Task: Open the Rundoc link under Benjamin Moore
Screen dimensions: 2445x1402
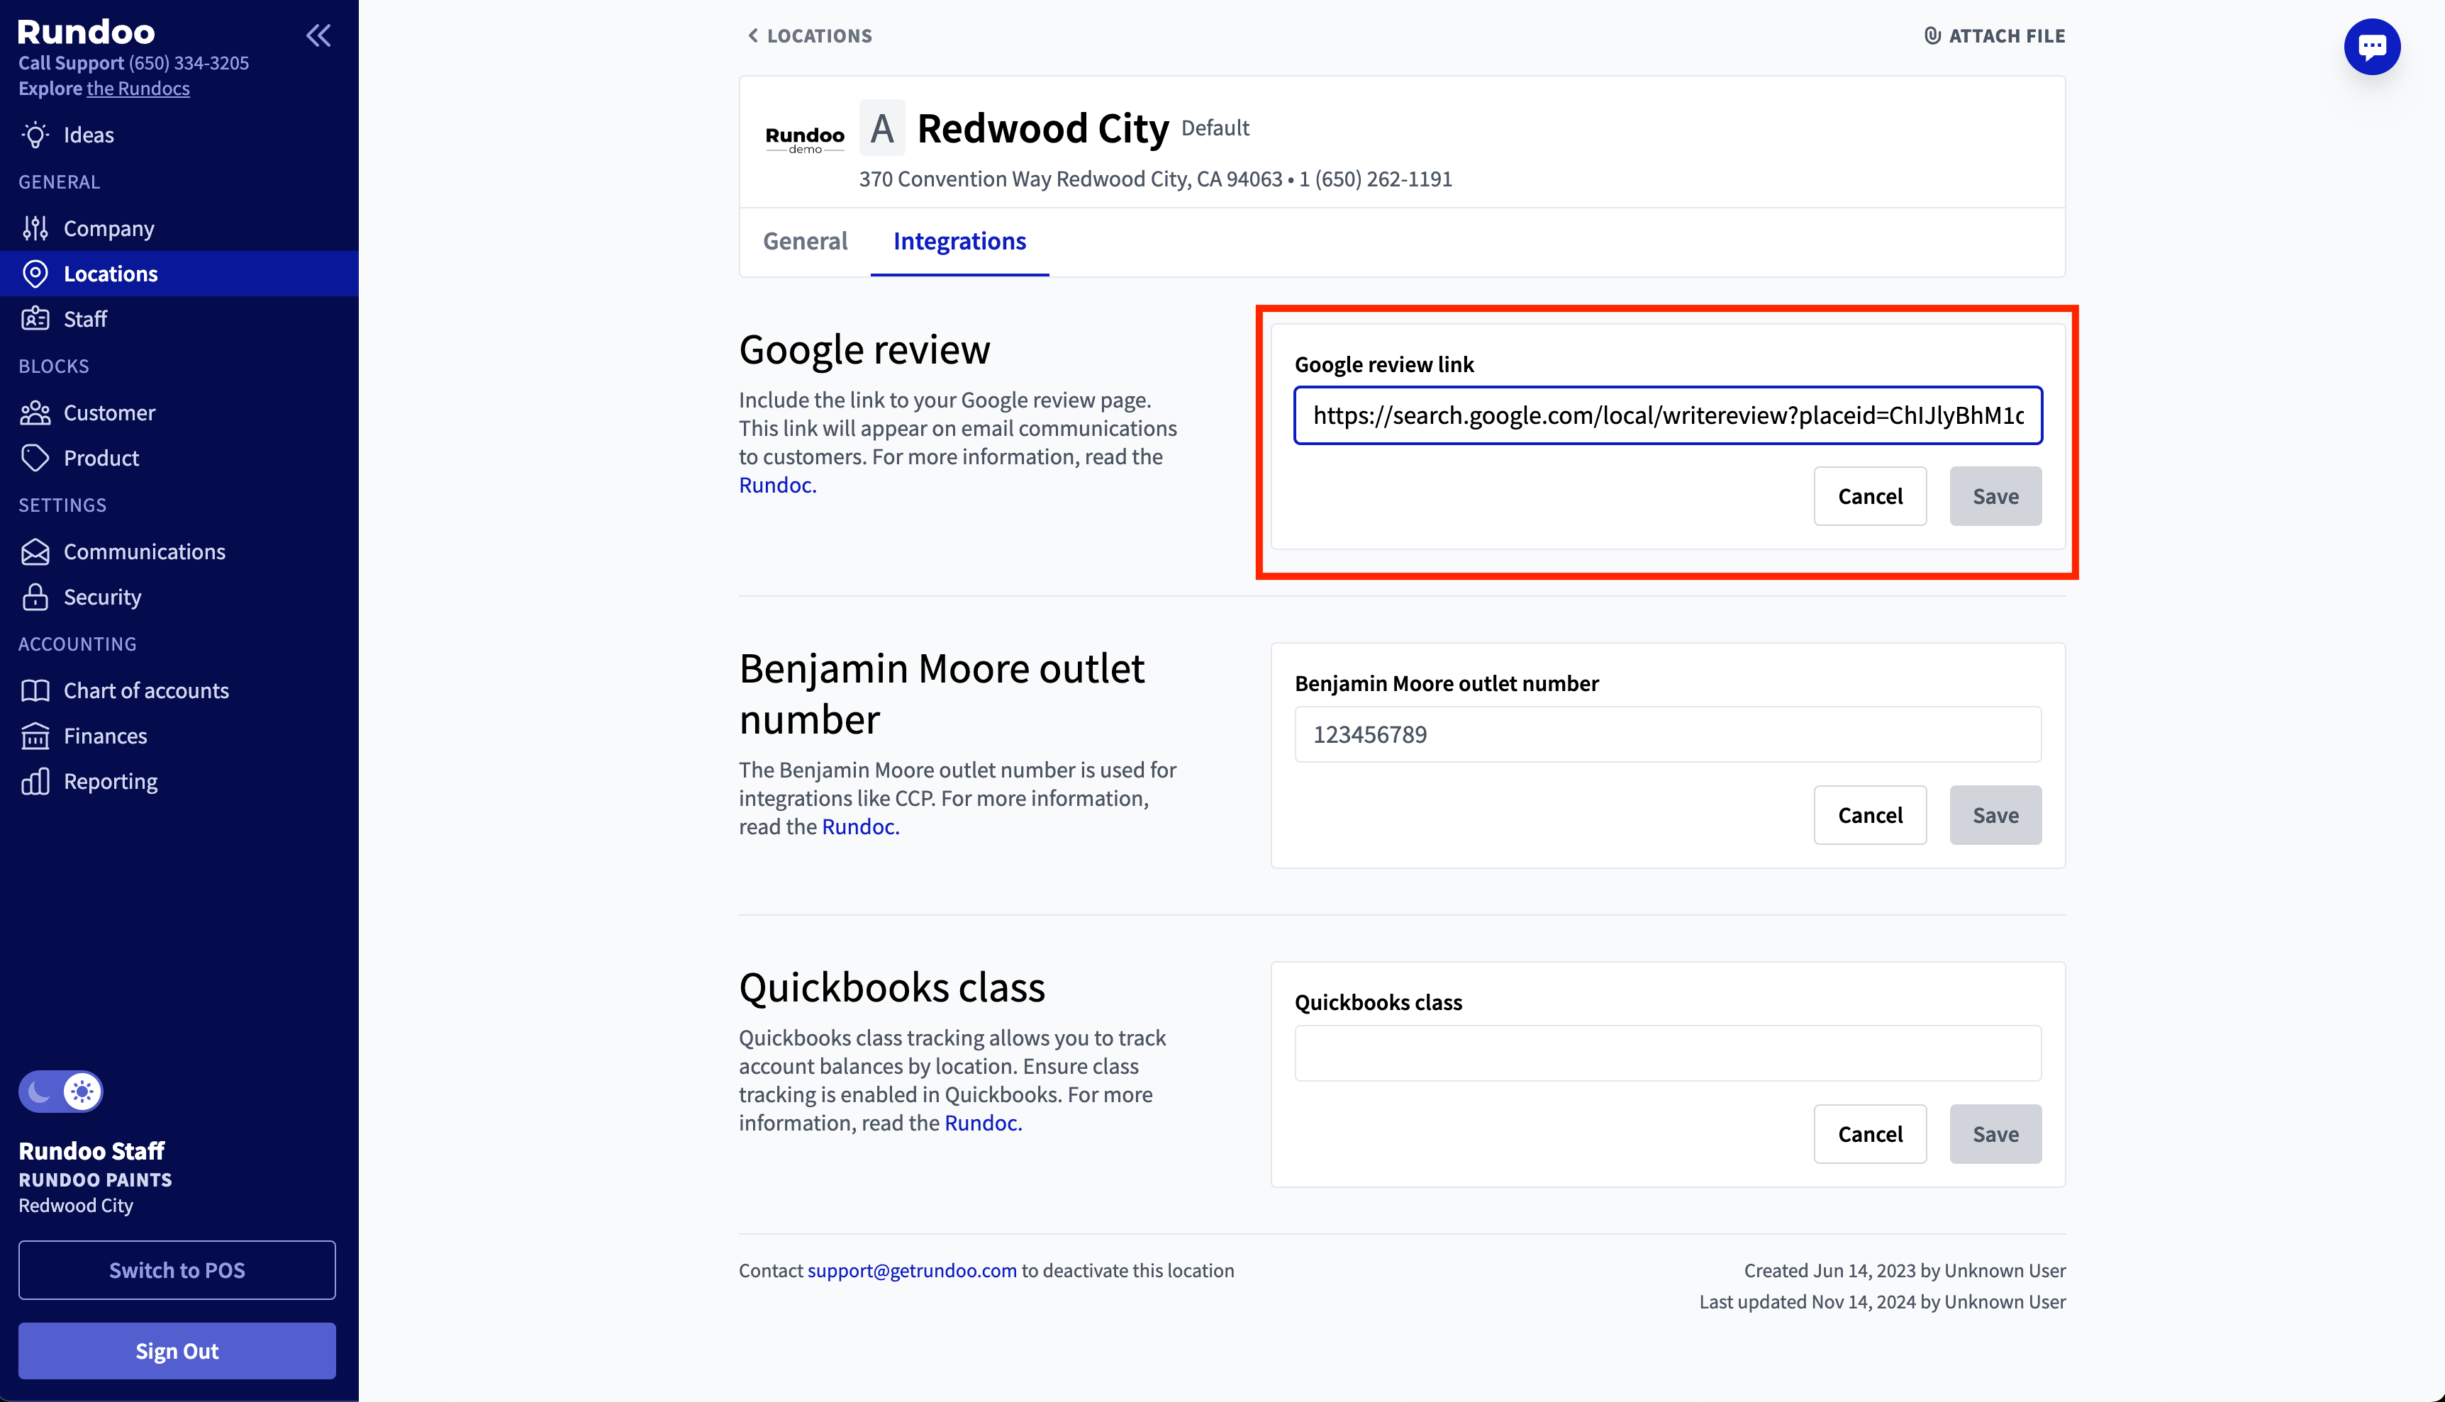Action: tap(860, 826)
